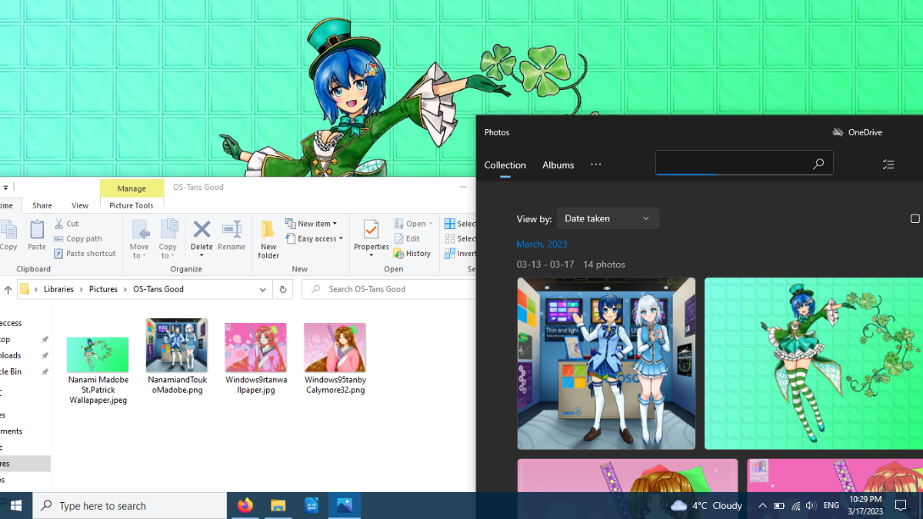The image size is (923, 519).
Task: Expand the Quick Access Toolbar customize arrow
Action: click(5, 188)
